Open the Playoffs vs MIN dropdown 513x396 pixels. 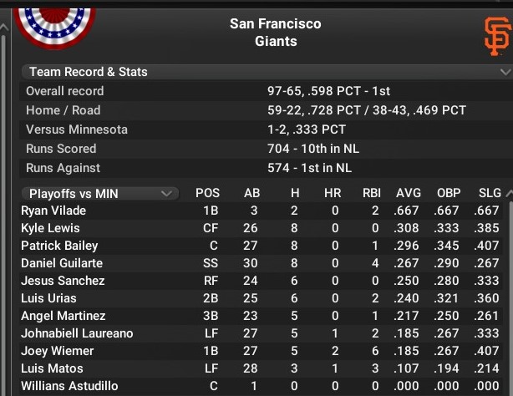[99, 194]
